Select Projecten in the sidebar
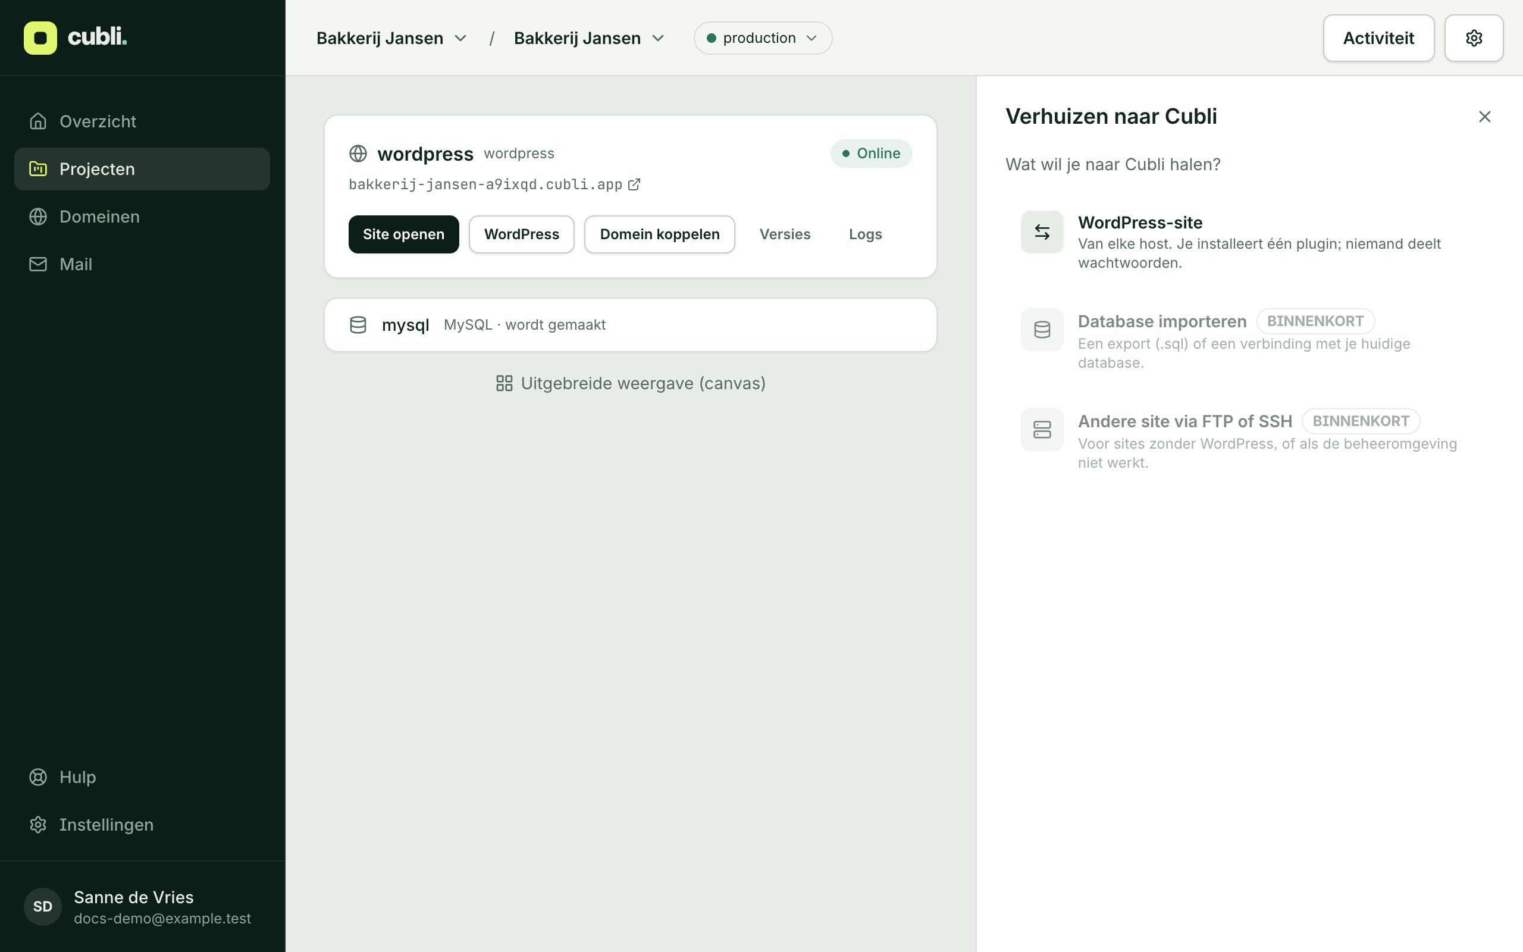The width and height of the screenshot is (1523, 952). tap(142, 169)
